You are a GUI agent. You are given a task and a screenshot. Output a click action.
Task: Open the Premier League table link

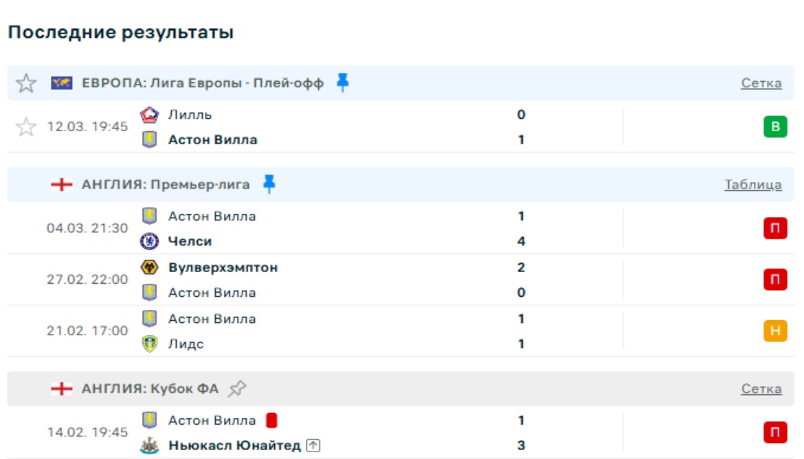pyautogui.click(x=752, y=184)
